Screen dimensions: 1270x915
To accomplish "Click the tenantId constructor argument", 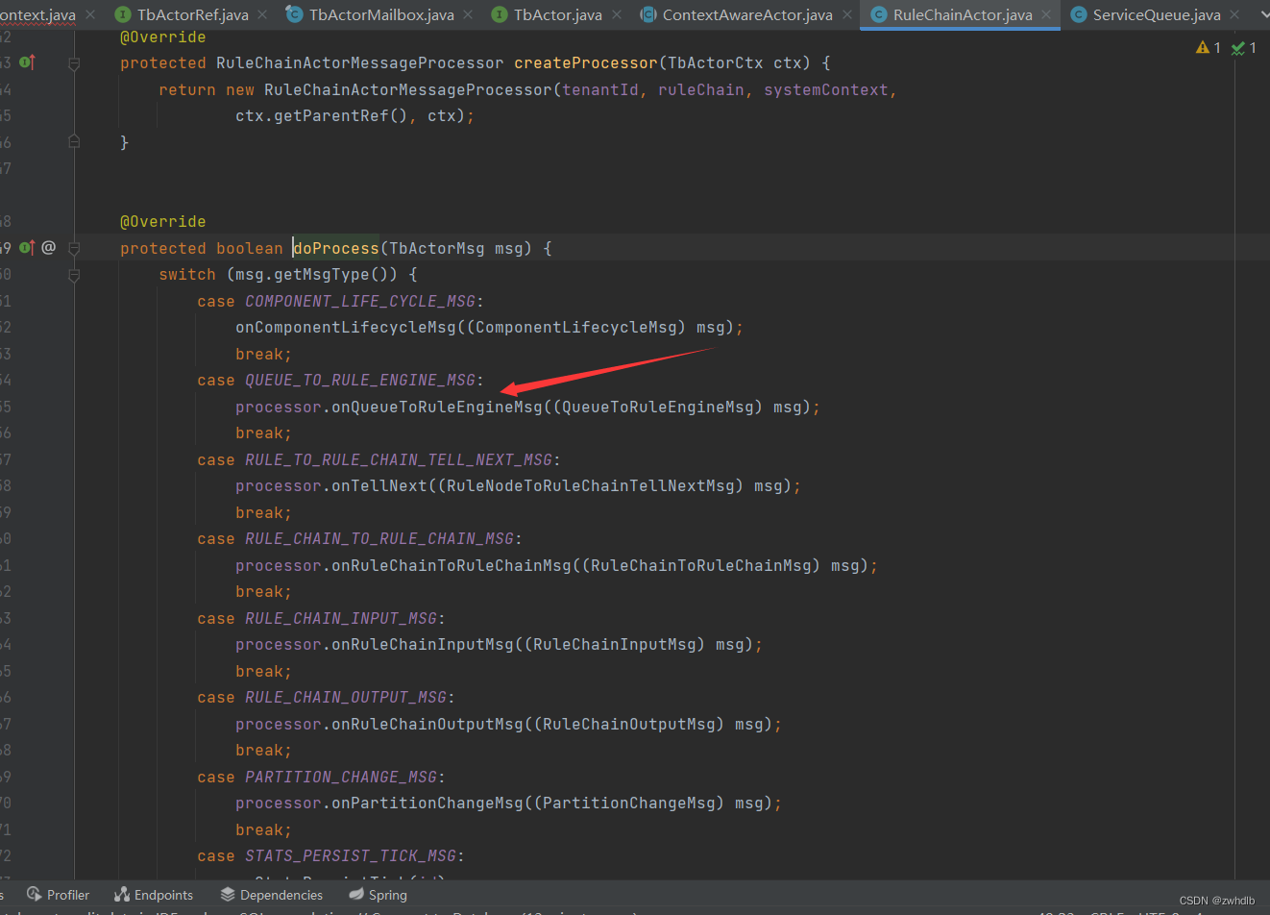I will [600, 89].
